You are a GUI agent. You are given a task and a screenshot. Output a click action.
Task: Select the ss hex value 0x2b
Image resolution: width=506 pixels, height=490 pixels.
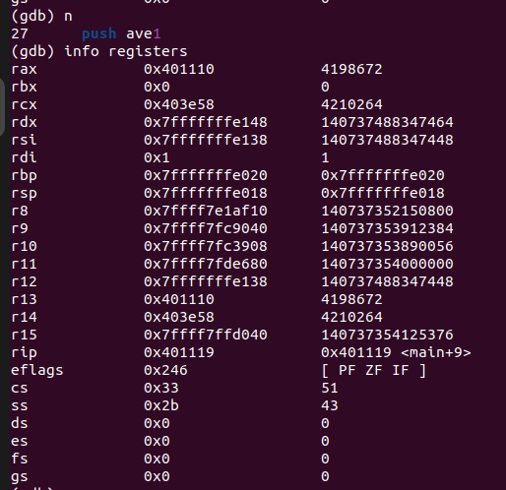point(161,405)
